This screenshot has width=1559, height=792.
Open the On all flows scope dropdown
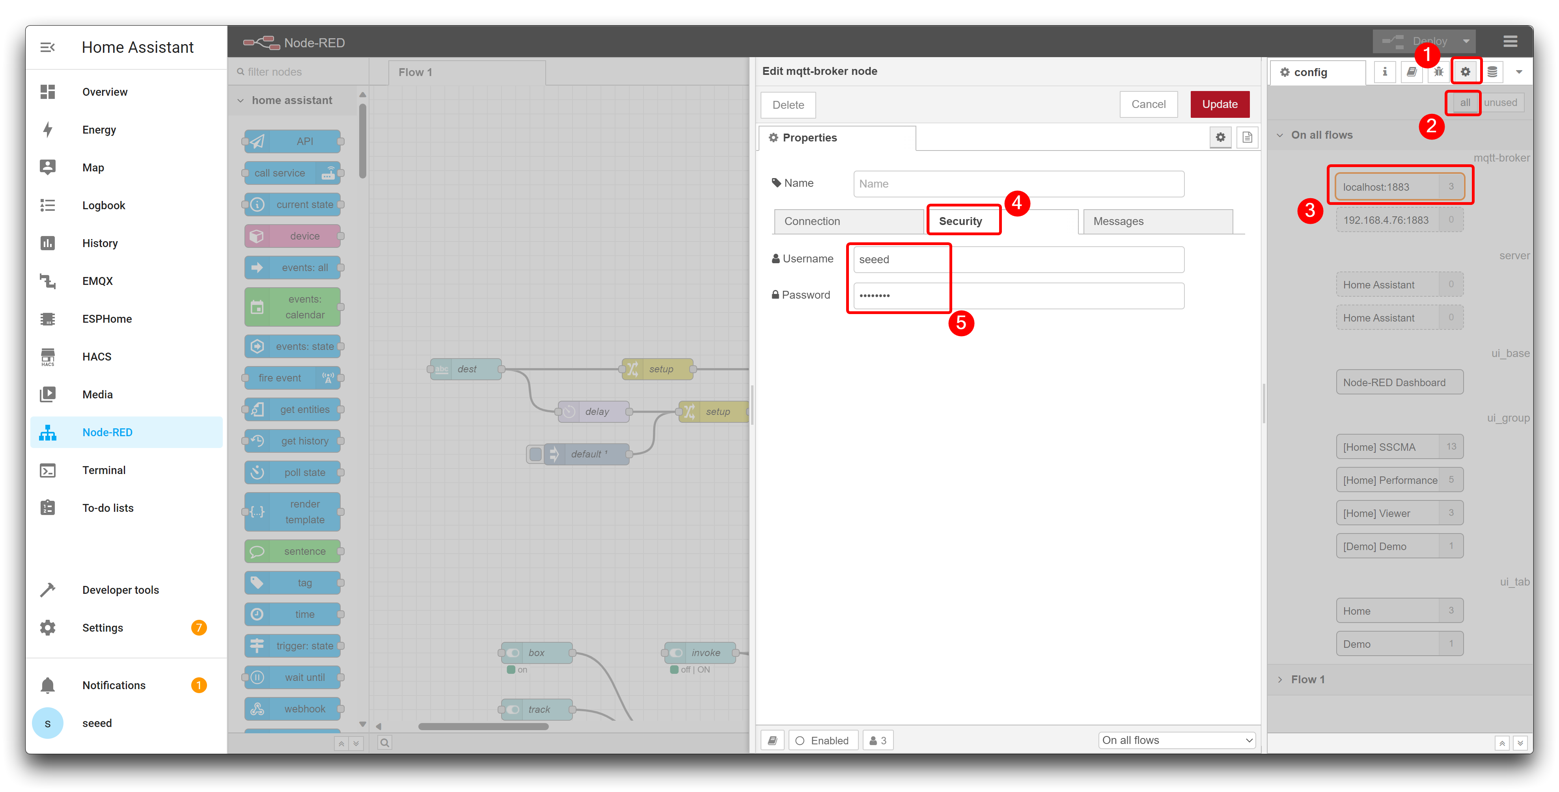coord(1177,740)
